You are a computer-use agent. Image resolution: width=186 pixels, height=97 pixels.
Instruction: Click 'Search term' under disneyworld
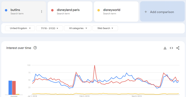110,14
